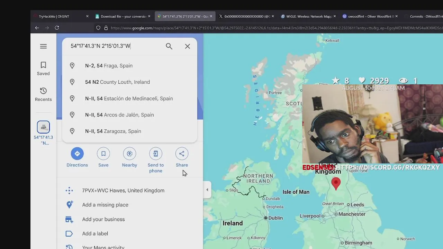
Task: Click Kilkenny label on map
Action: point(258,238)
